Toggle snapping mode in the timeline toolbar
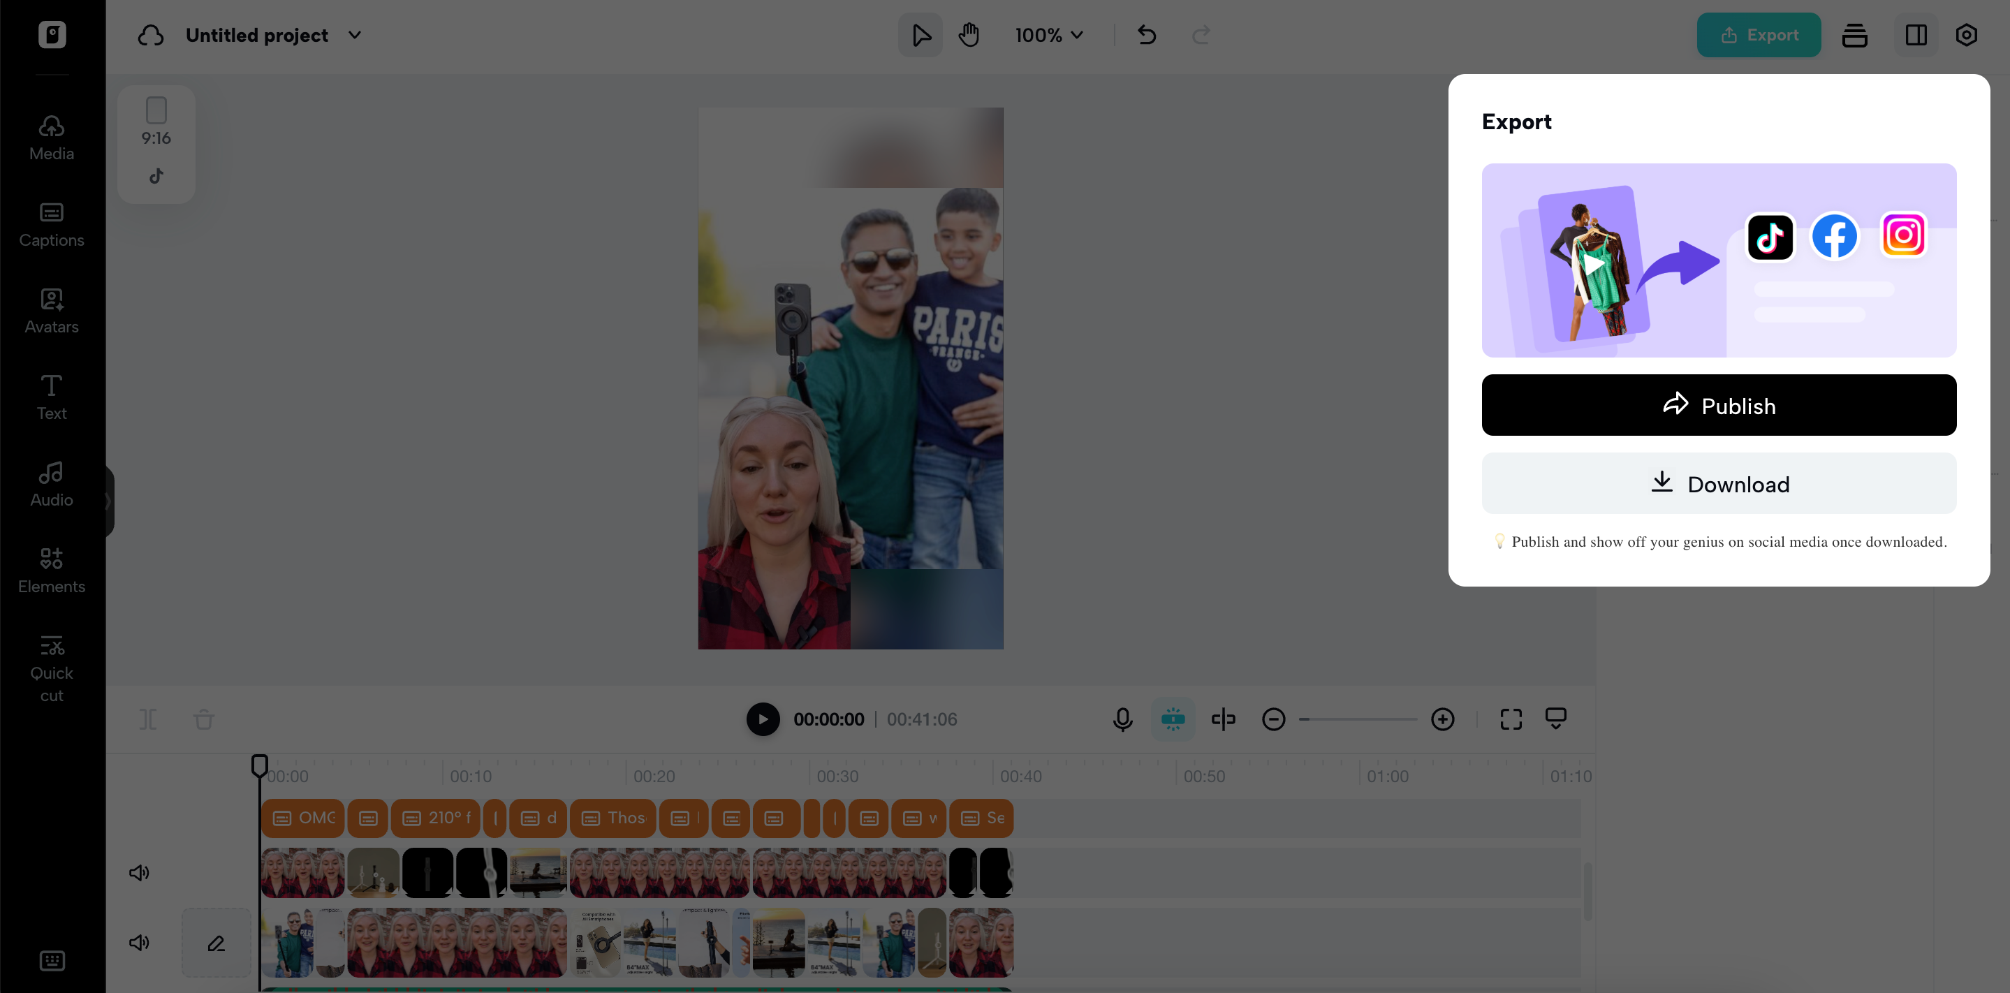The width and height of the screenshot is (2010, 993). 1172,719
